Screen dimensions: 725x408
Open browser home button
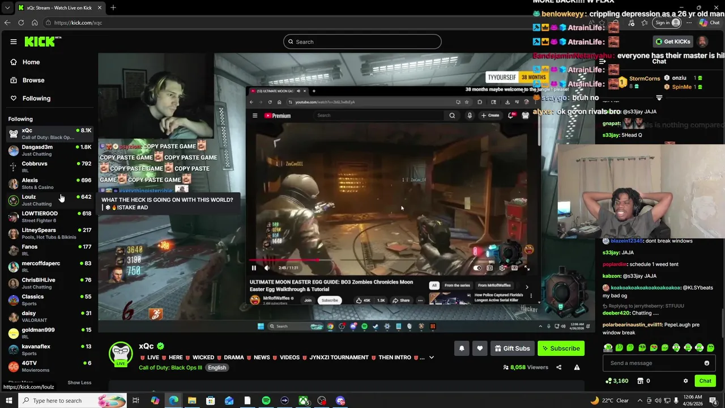coord(35,23)
